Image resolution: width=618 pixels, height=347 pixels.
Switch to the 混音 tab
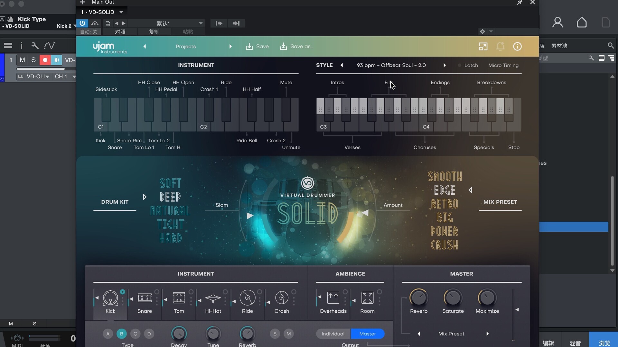click(x=575, y=343)
